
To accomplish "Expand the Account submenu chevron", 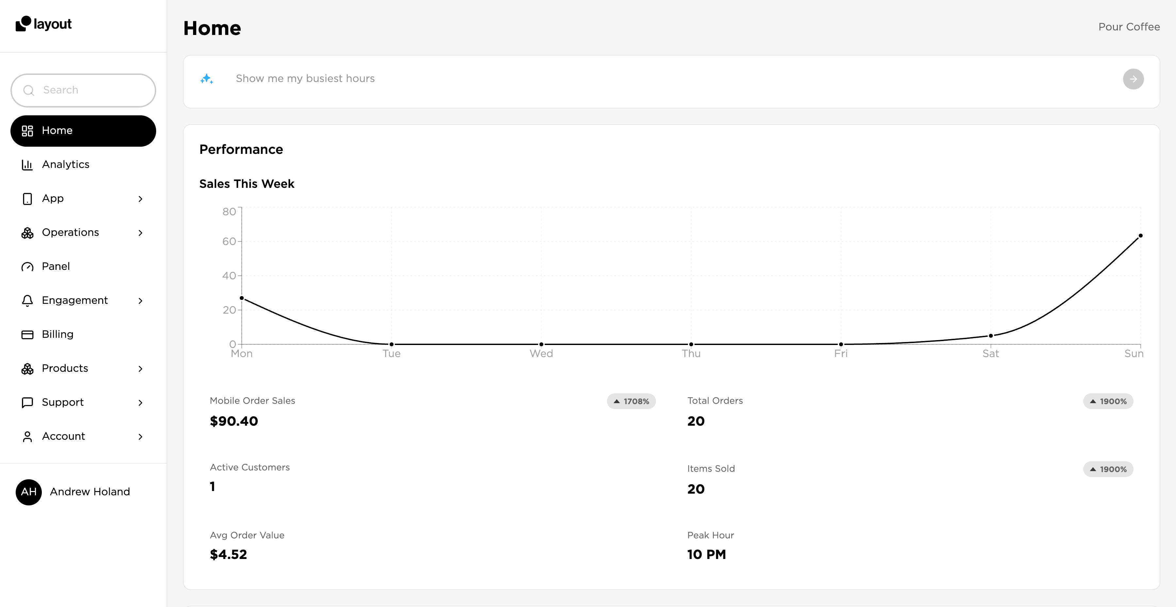I will [x=140, y=437].
